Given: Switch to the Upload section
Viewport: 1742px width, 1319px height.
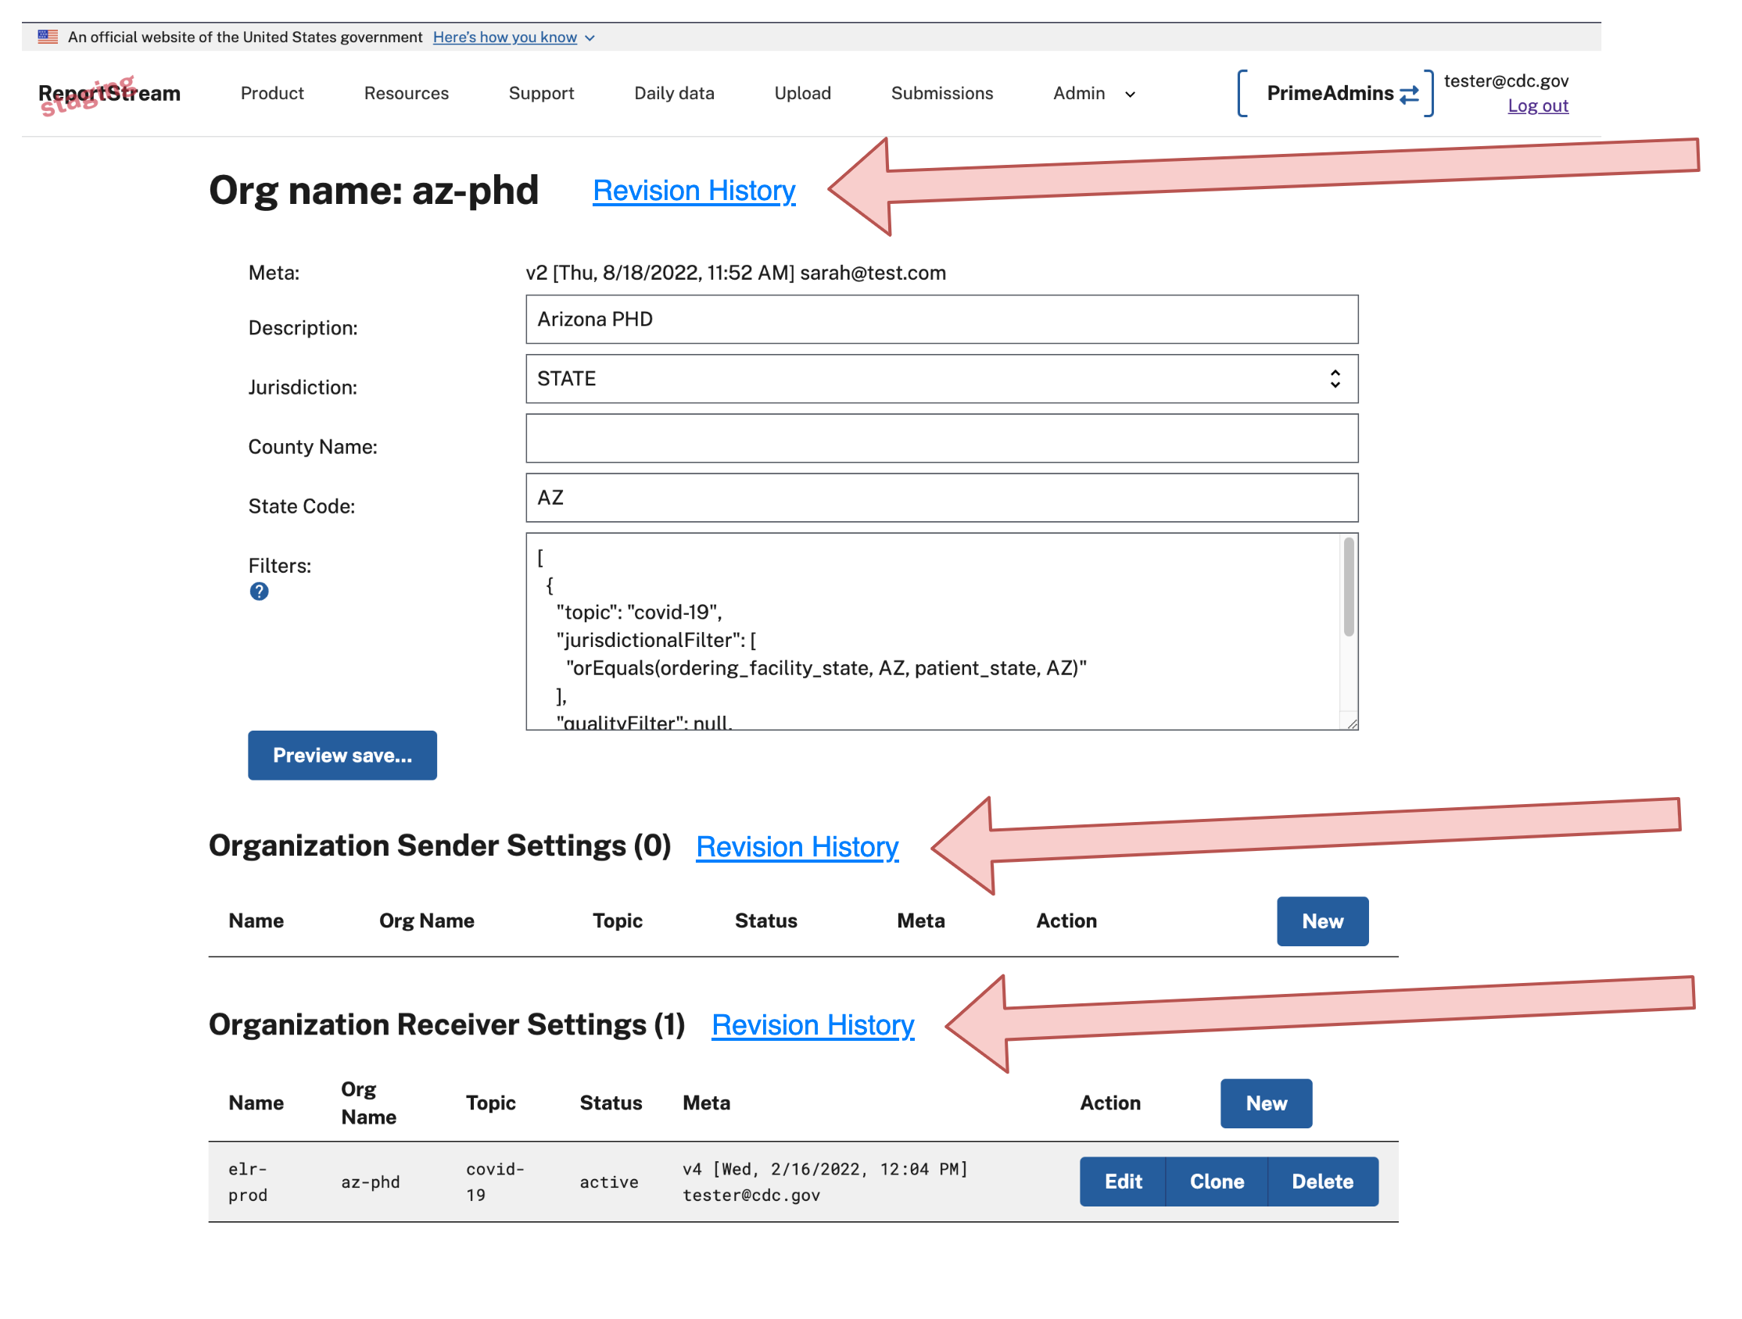Looking at the screenshot, I should click(802, 93).
